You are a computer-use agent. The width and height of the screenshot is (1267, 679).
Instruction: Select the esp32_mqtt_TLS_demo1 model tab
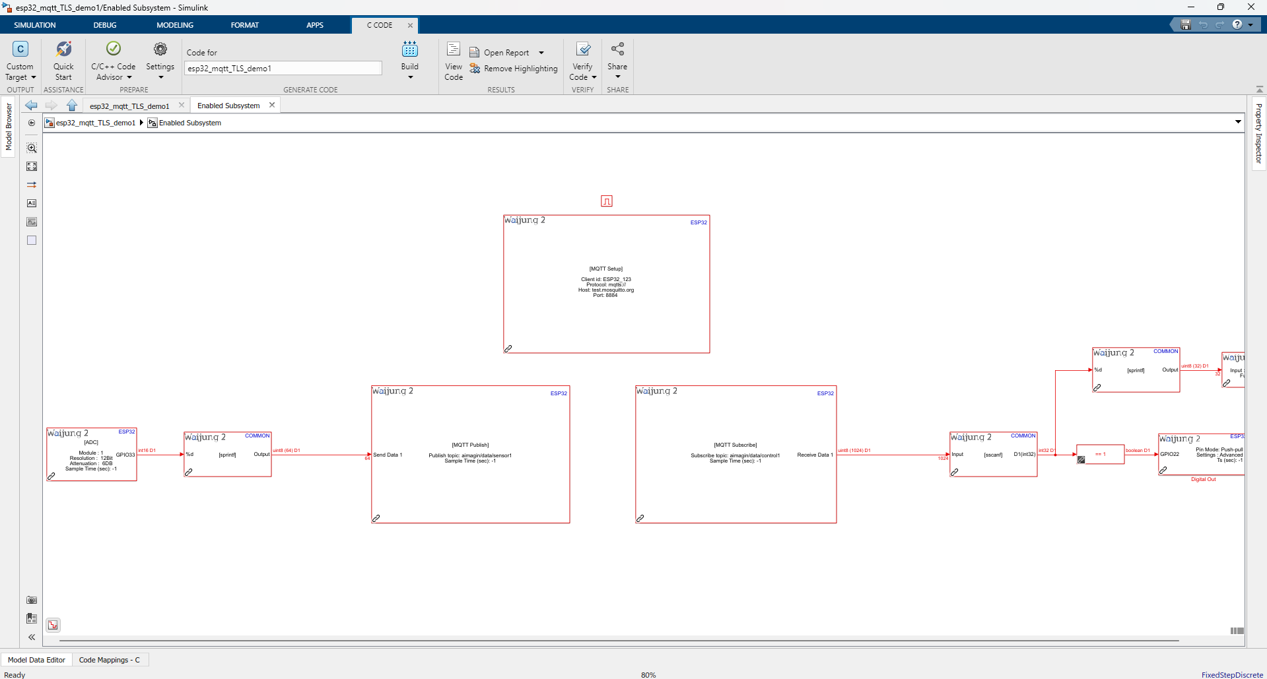[129, 106]
